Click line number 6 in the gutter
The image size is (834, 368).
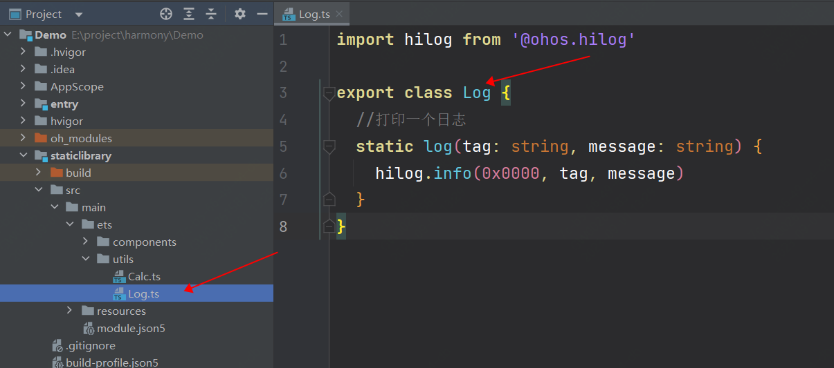click(x=283, y=173)
